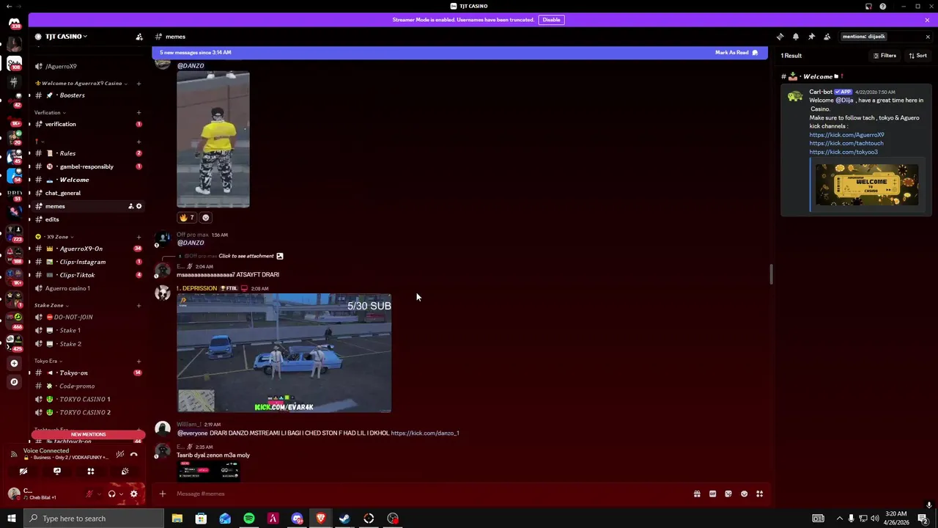Screen dimensions: 938x528
Task: Open search Filters
Action: [x=885, y=56]
